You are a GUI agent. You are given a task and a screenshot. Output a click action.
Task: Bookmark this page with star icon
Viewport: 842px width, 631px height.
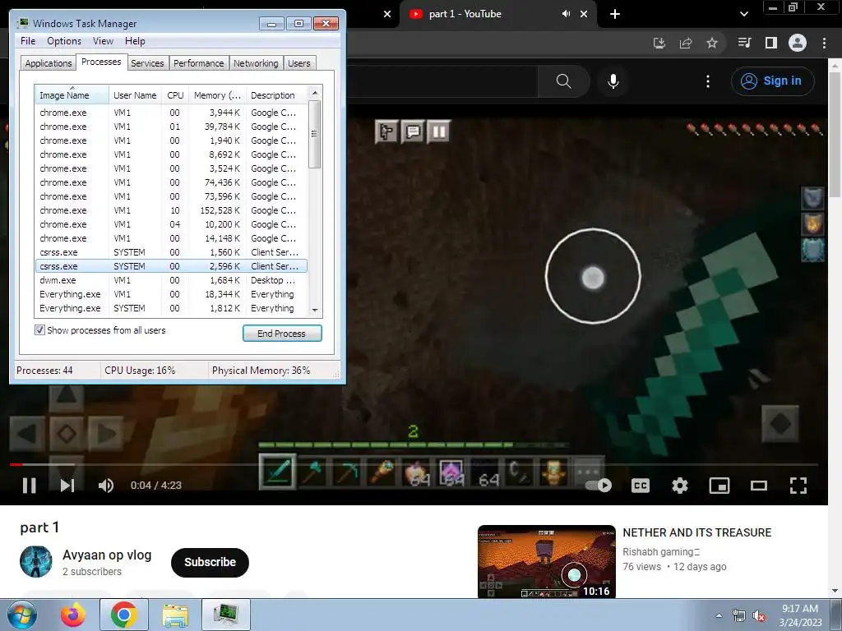[x=712, y=43]
